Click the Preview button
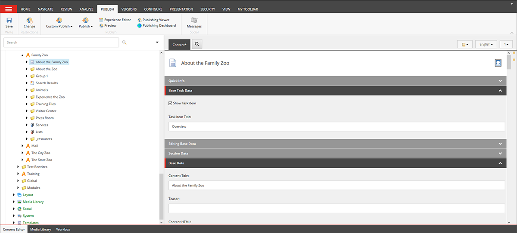 pyautogui.click(x=110, y=25)
